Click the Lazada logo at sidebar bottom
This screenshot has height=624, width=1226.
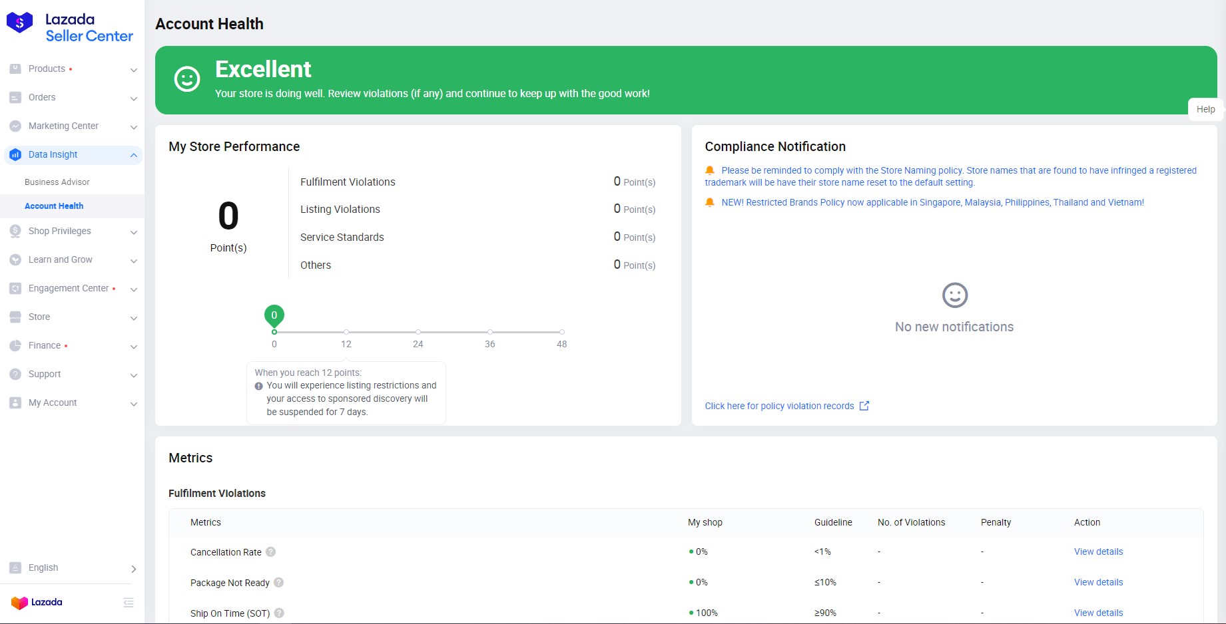[x=37, y=603]
